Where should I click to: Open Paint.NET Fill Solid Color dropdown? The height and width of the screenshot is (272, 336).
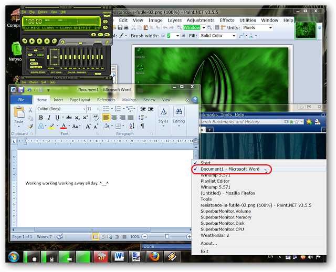click(234, 36)
